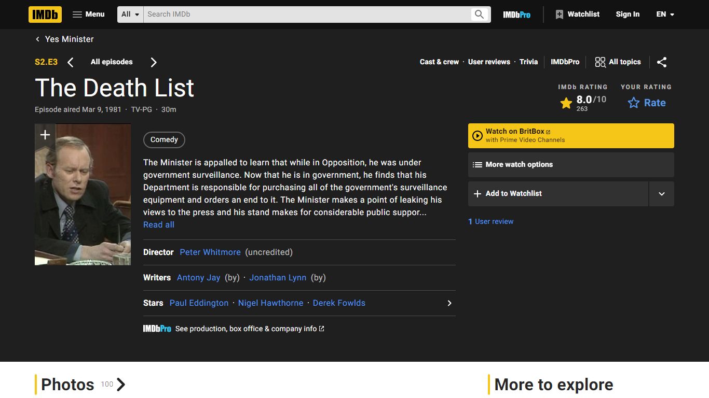709x398 pixels.
Task: Click Watch on BritBox button
Action: coord(571,136)
